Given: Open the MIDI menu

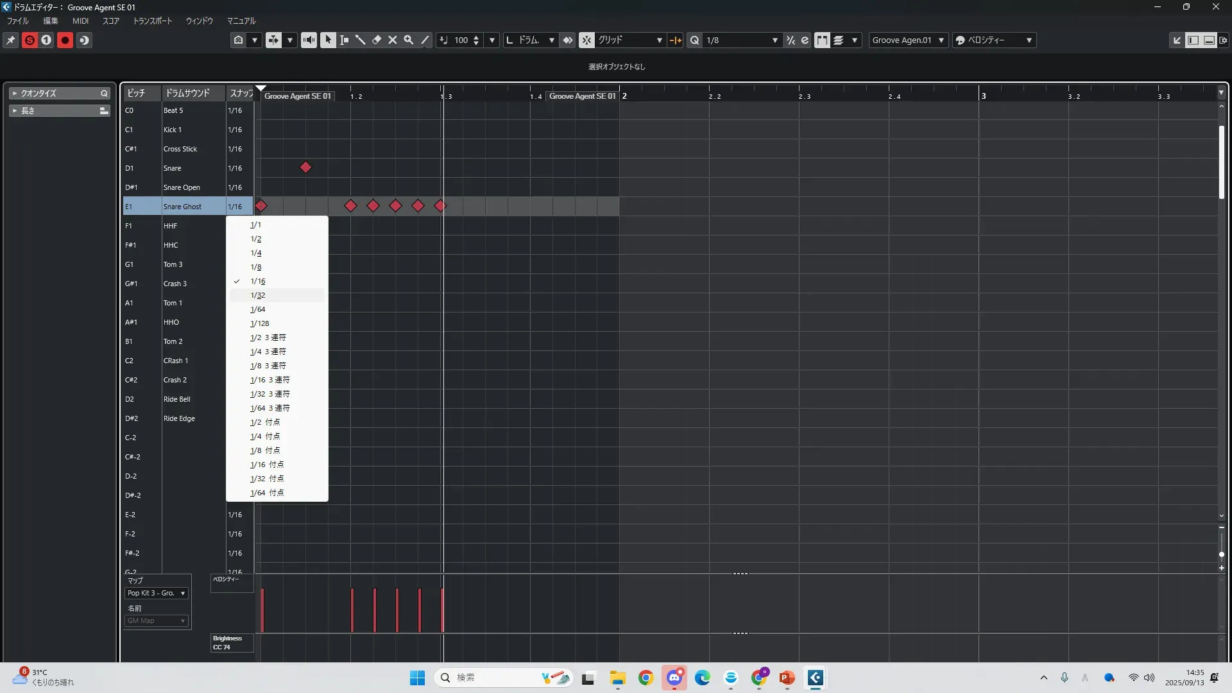Looking at the screenshot, I should (80, 21).
